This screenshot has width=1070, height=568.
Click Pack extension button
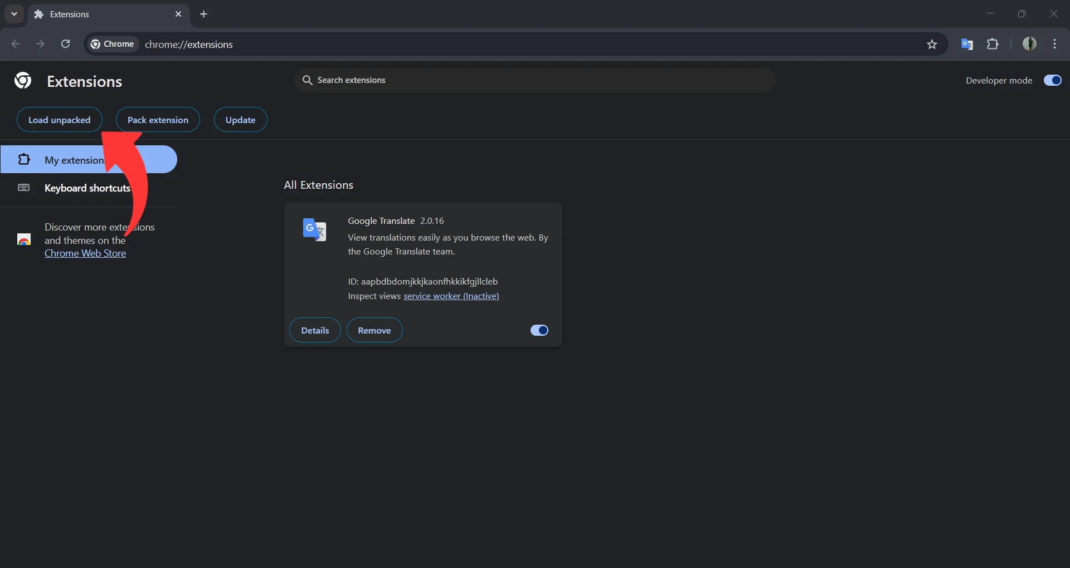pos(158,120)
